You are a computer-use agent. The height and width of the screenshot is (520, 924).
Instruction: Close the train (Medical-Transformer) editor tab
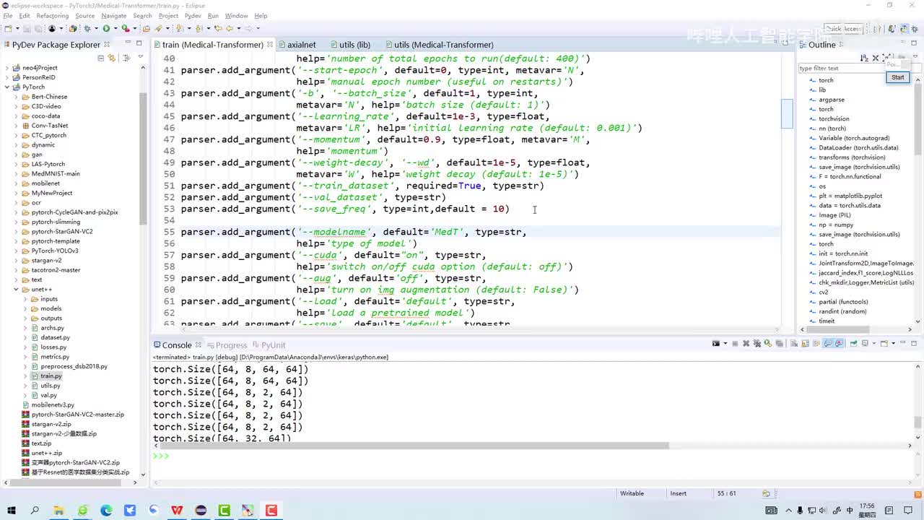tap(271, 45)
